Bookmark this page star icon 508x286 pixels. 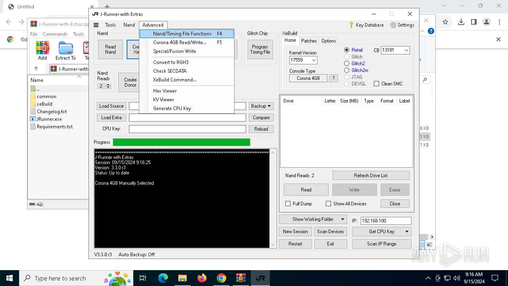tap(445, 22)
